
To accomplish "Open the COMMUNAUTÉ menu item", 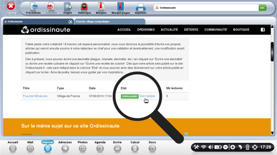I will tap(216, 30).
